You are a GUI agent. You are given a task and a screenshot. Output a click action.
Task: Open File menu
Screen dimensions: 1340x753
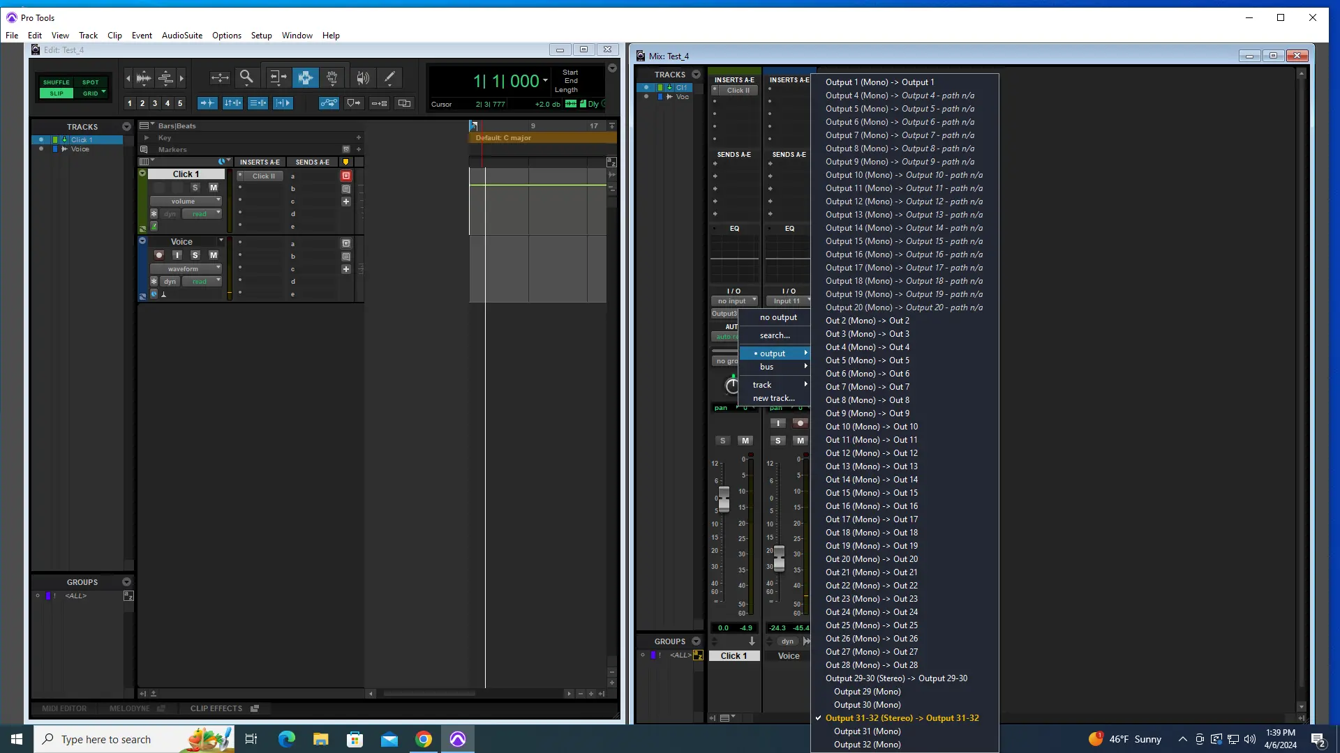(x=12, y=36)
